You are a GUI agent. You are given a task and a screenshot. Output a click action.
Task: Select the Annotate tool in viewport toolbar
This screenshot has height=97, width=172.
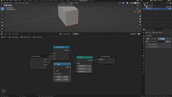coord(2,29)
